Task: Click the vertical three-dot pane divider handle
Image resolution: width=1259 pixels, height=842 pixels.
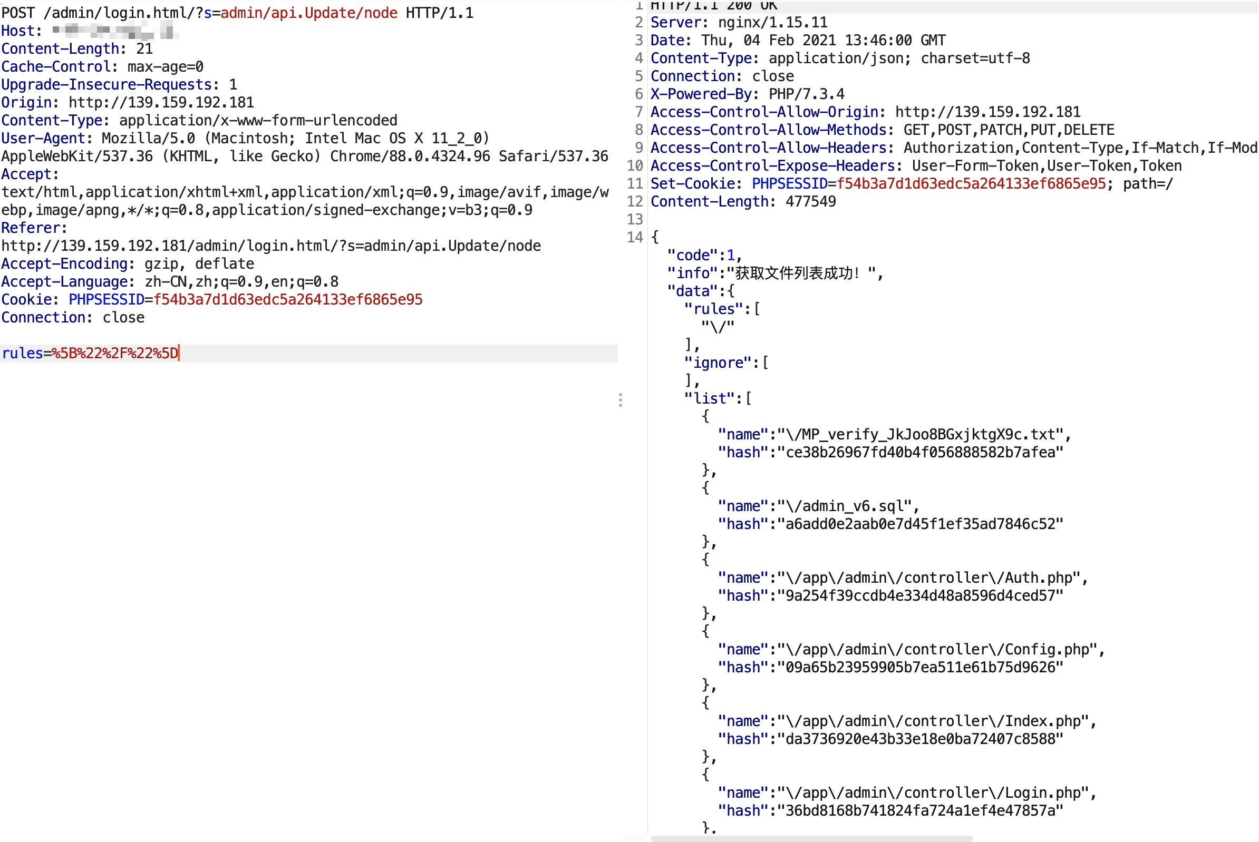Action: [x=621, y=400]
